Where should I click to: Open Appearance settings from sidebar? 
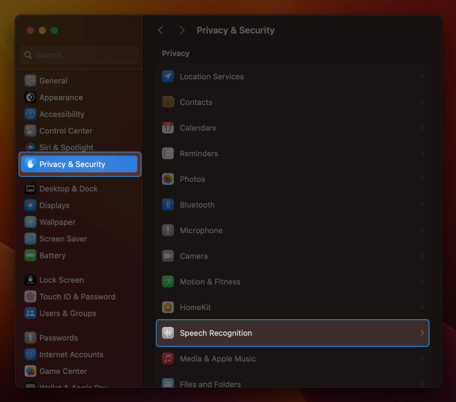tap(79, 97)
